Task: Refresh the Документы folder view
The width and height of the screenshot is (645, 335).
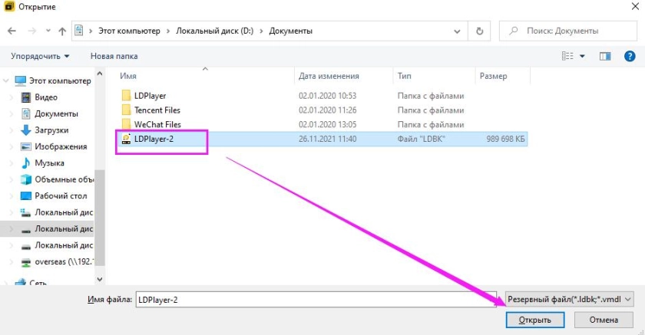Action: click(480, 31)
